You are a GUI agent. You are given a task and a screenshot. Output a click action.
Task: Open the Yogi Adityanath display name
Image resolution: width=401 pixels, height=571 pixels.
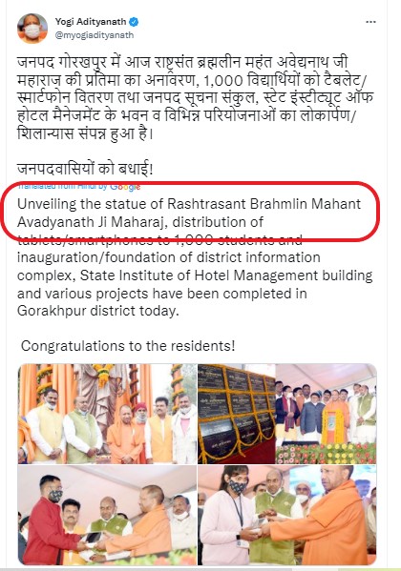tap(91, 22)
